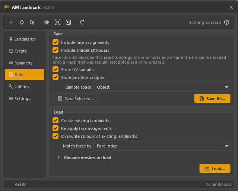Click the folder icon in the Load button
The height and width of the screenshot is (191, 238).
pyautogui.click(x=207, y=169)
